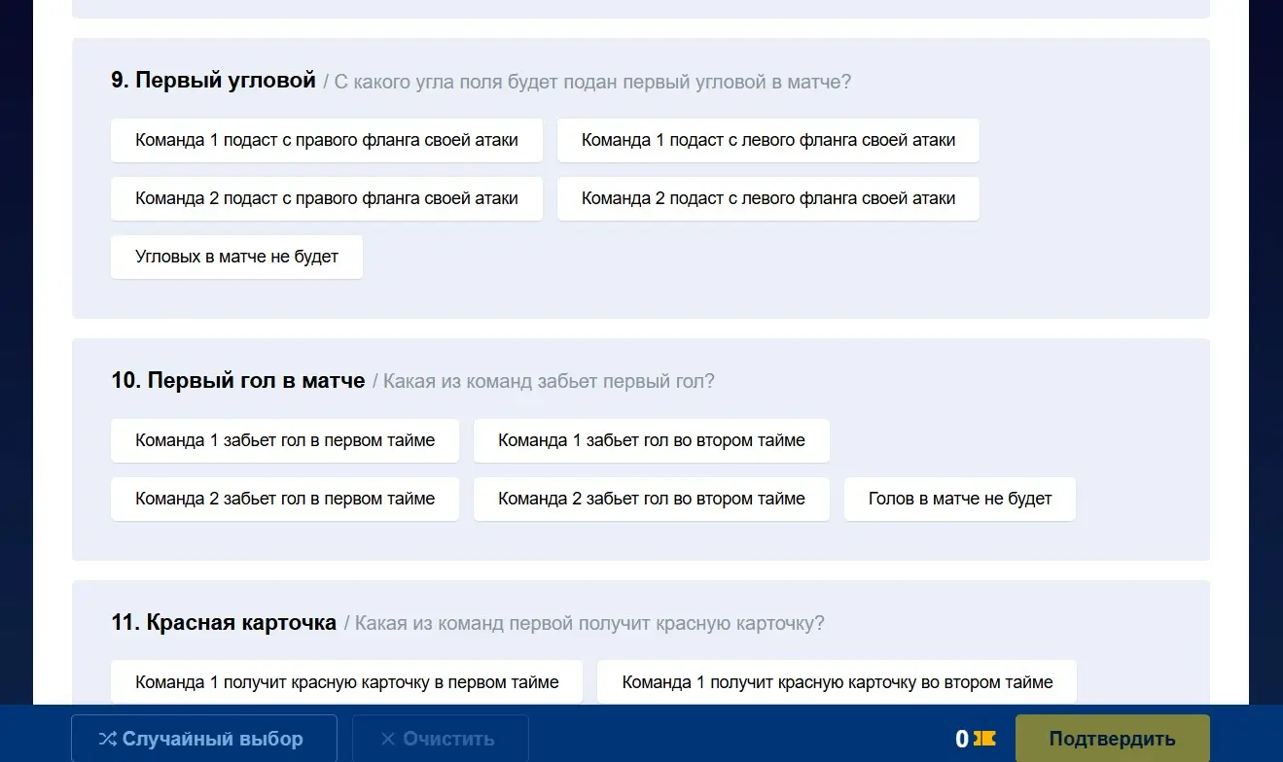Confirm picks with 'Подтвердить' button

pyautogui.click(x=1112, y=739)
